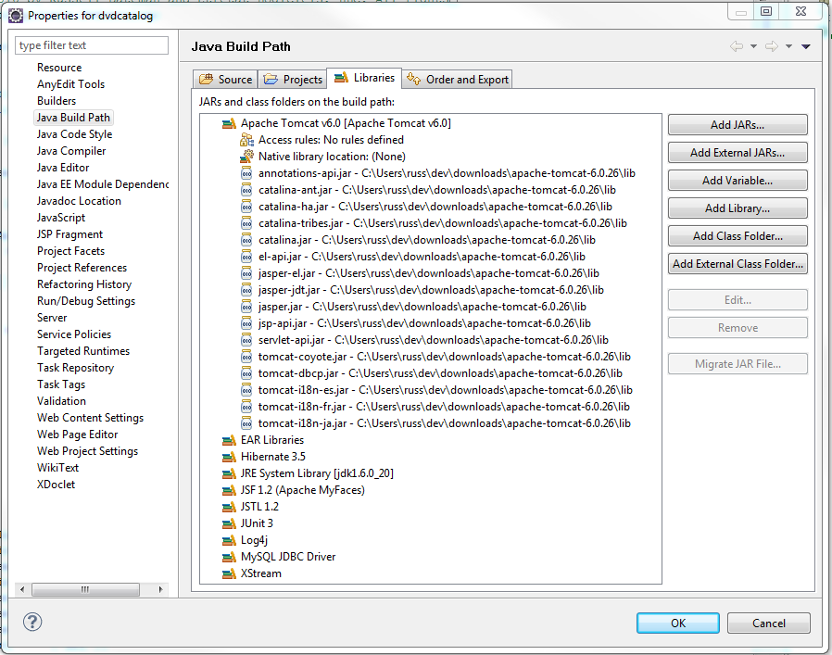Click the JUnit 3 library icon

(x=229, y=523)
